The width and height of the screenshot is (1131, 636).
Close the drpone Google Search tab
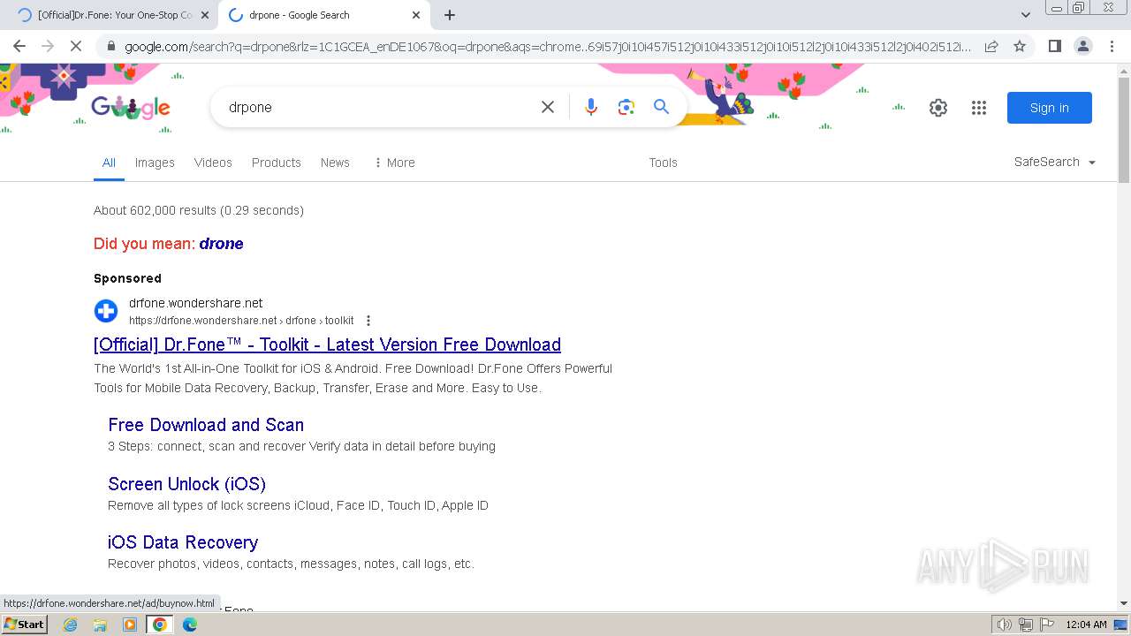click(416, 15)
